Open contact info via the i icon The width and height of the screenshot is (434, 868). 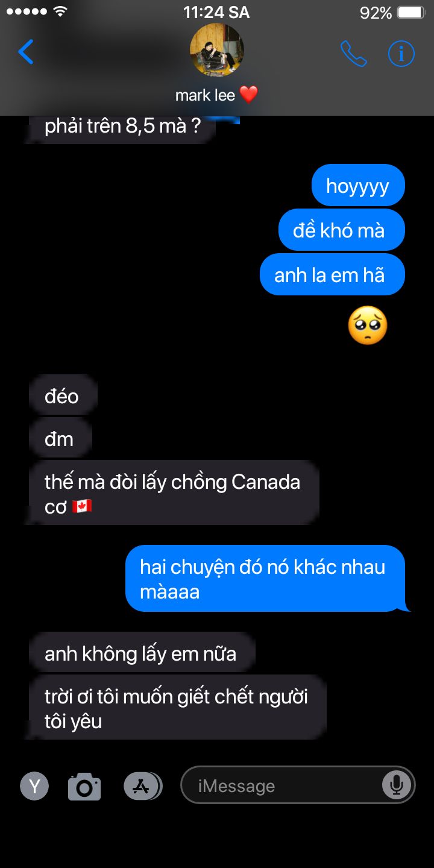[x=401, y=54]
